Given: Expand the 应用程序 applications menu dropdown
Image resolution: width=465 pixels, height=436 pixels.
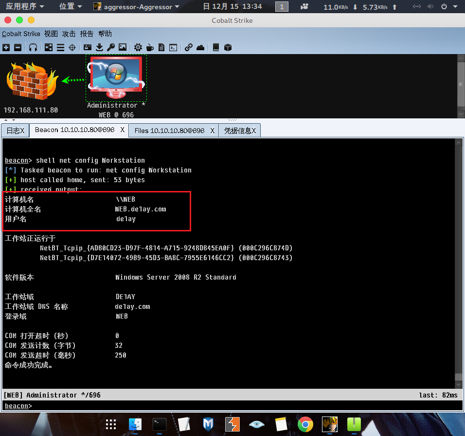Looking at the screenshot, I should (25, 6).
